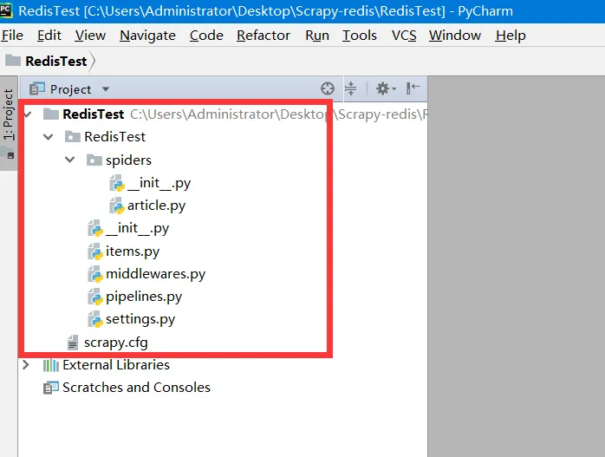Open the Tools menu
The width and height of the screenshot is (605, 457).
point(360,36)
